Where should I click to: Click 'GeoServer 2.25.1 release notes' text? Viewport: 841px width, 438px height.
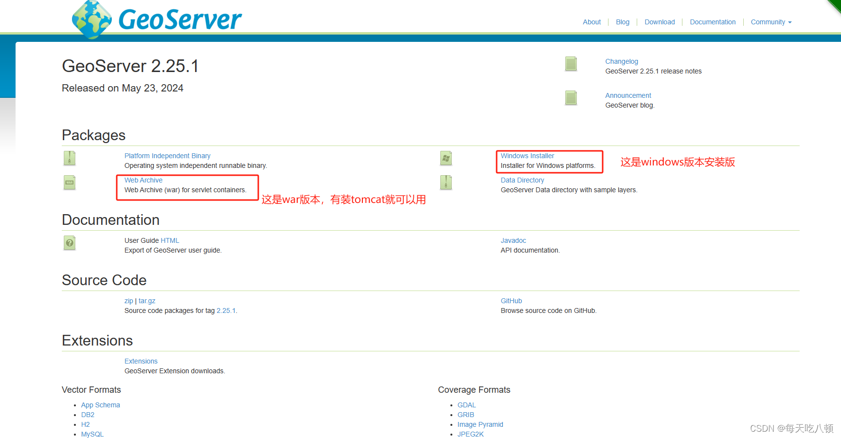tap(653, 71)
